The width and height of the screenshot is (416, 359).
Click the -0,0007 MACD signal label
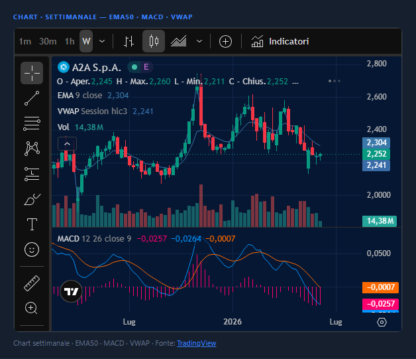point(380,287)
